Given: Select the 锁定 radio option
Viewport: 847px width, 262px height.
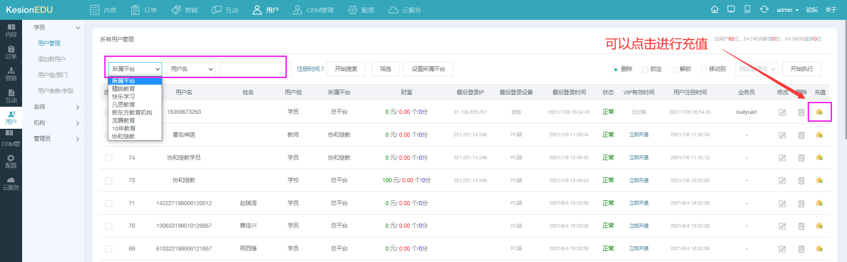Looking at the screenshot, I should (x=645, y=69).
